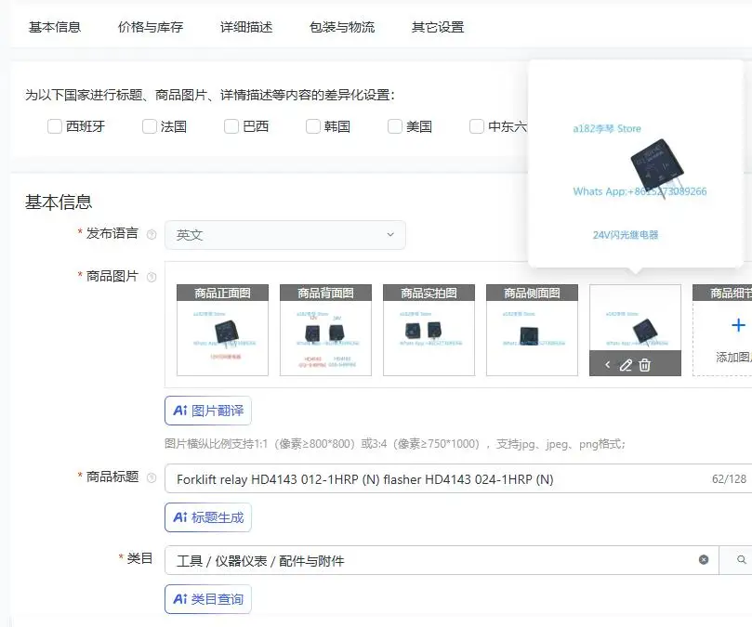Check the 西班牙 checkbox
Screen dimensions: 752x627
[55, 126]
